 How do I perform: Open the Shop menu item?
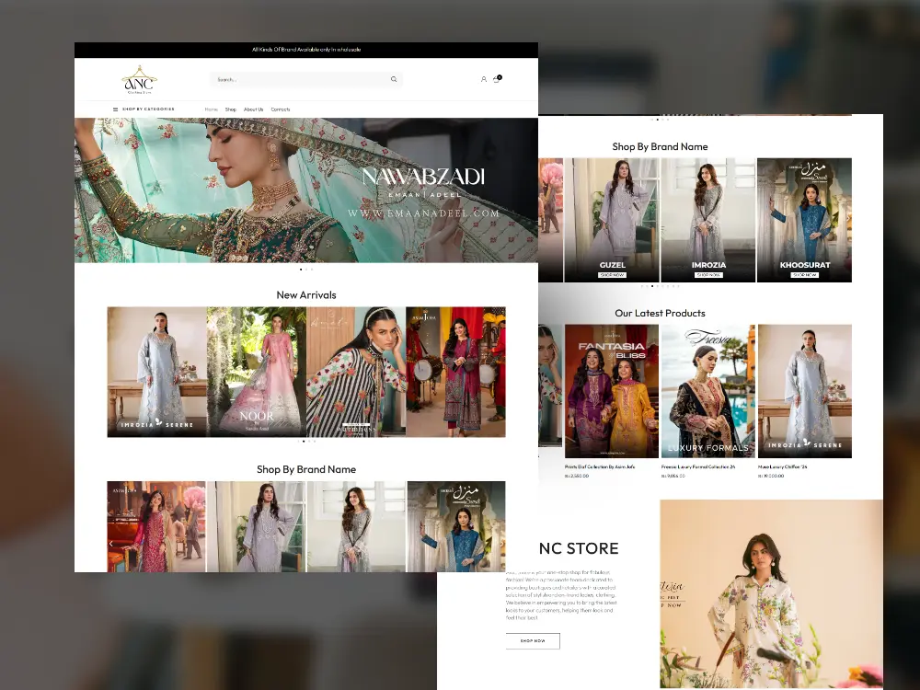click(x=231, y=109)
